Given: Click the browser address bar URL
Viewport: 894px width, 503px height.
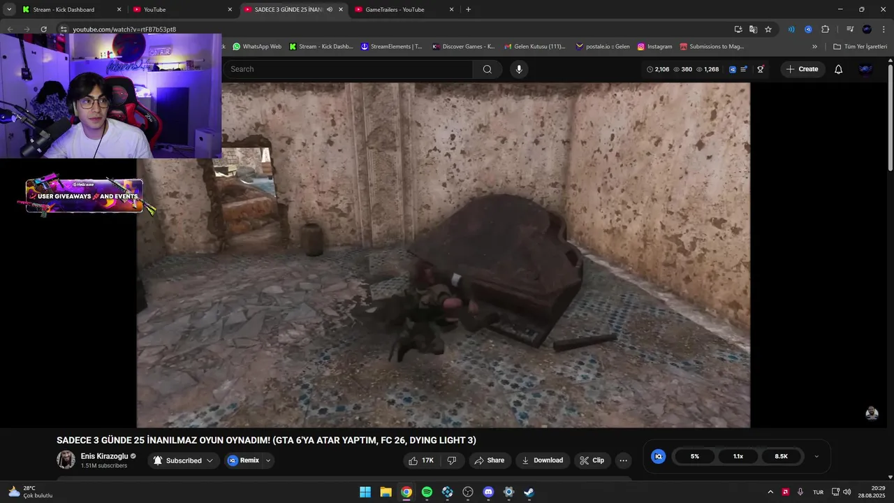Looking at the screenshot, I should pyautogui.click(x=124, y=29).
